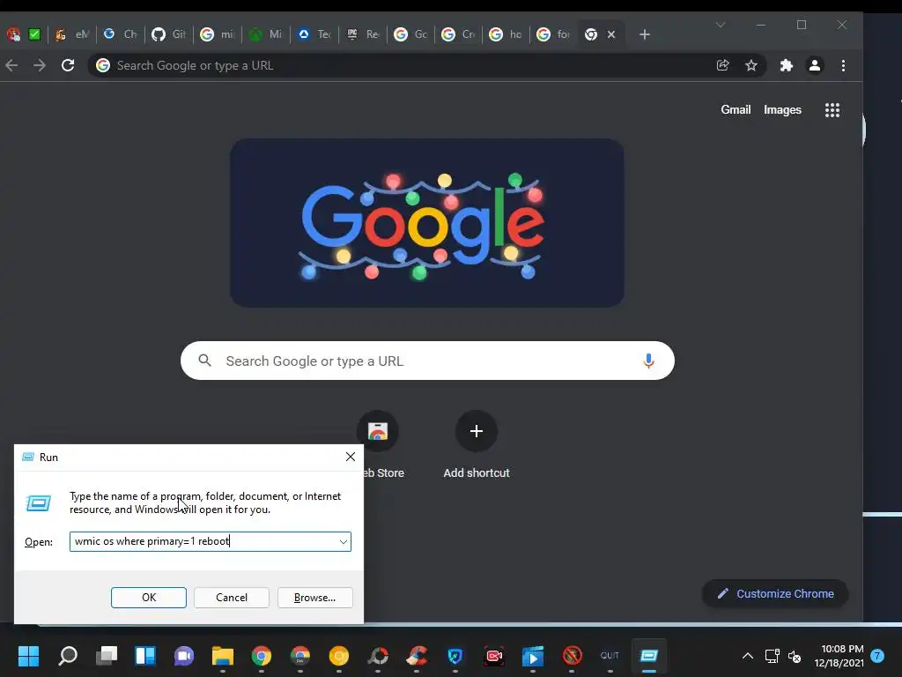Screen dimensions: 902x677
Task: Switch to the Google 'ho' tab
Action: pos(505,34)
